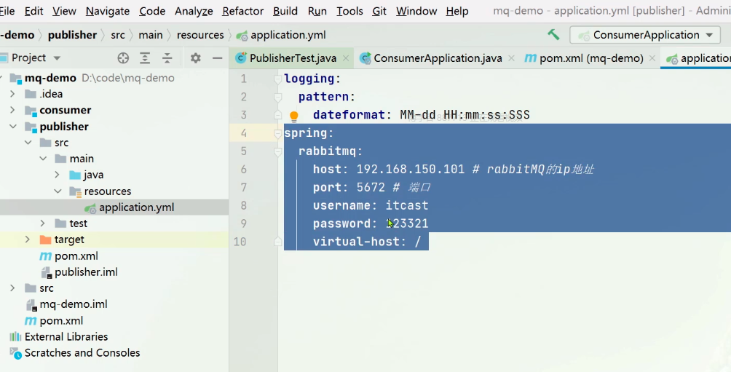Screen dimensions: 731x372
Task: Click publisher in the breadcrumb bar
Action: [72, 35]
